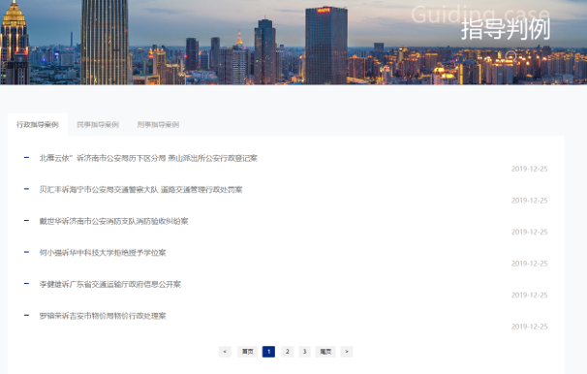Click the dash bullet beside 罗镕荣 case
Viewport: 587px width, 374px height.
(x=26, y=315)
